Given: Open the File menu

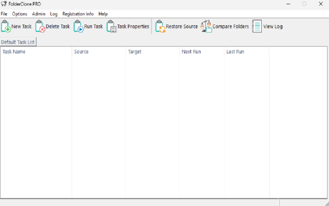Looking at the screenshot, I should click(x=4, y=14).
